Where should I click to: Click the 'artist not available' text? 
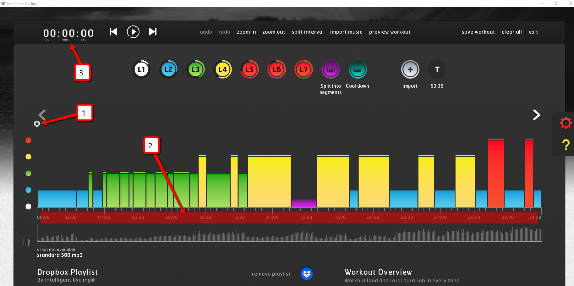pyautogui.click(x=56, y=250)
